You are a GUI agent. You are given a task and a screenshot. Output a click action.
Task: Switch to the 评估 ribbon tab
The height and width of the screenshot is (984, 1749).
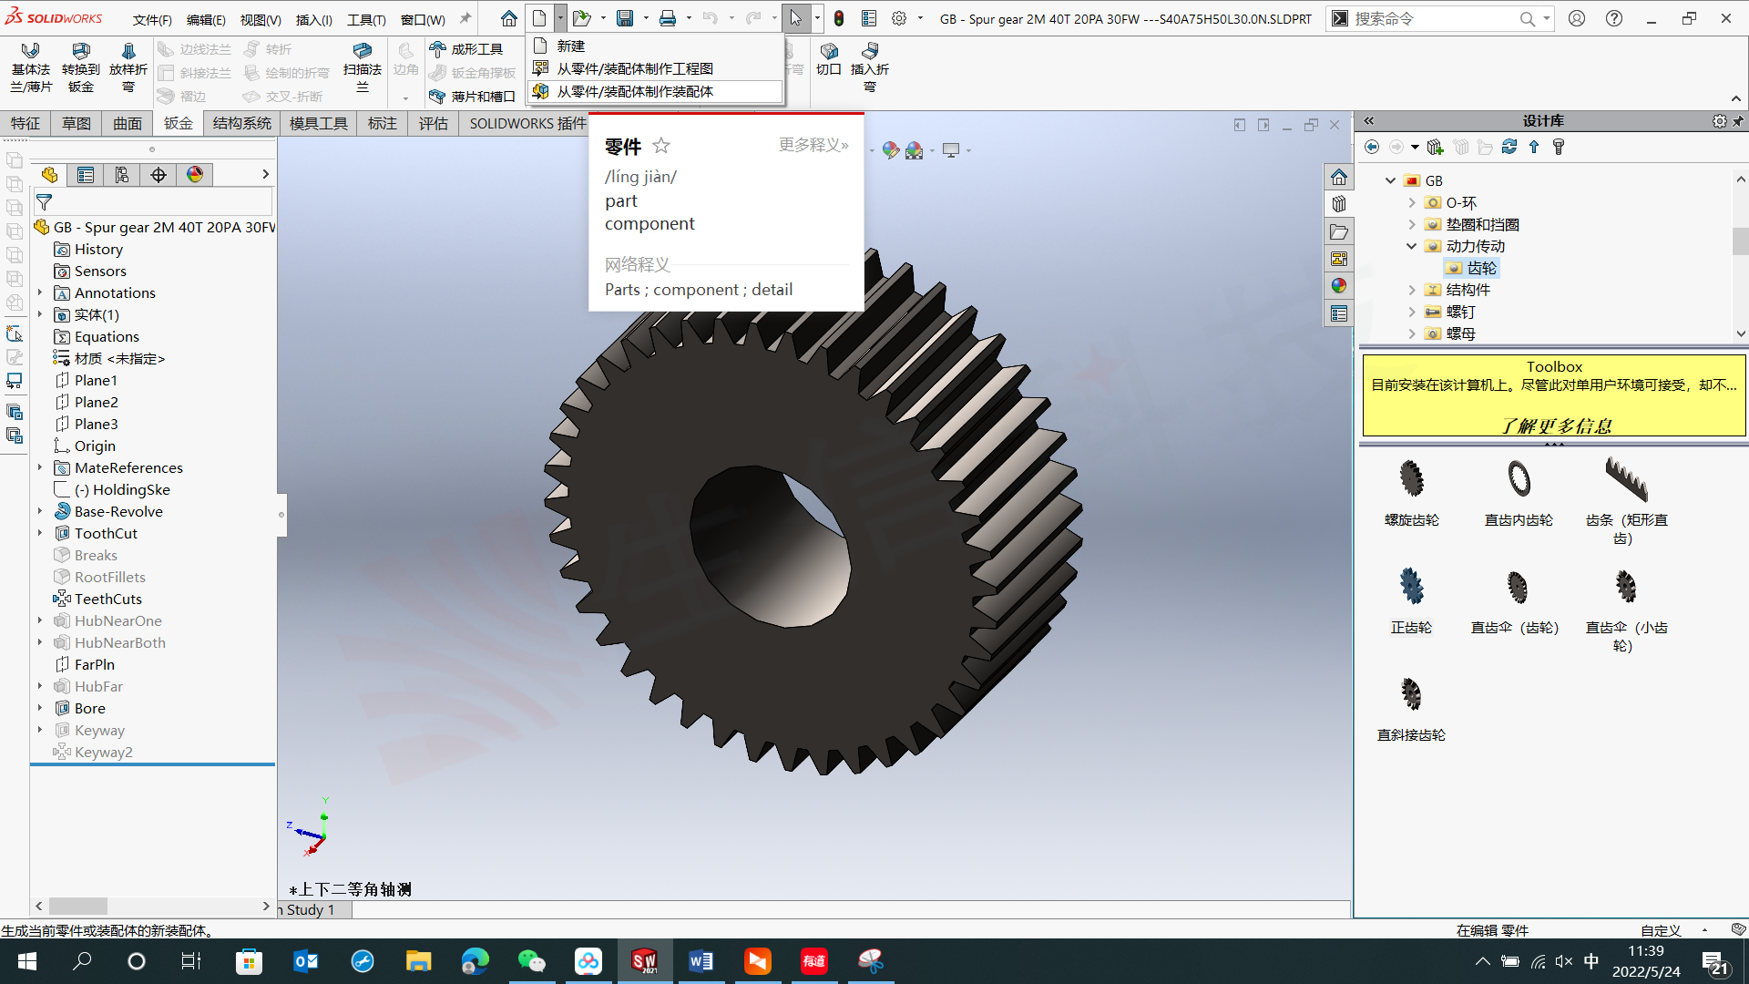pos(433,123)
